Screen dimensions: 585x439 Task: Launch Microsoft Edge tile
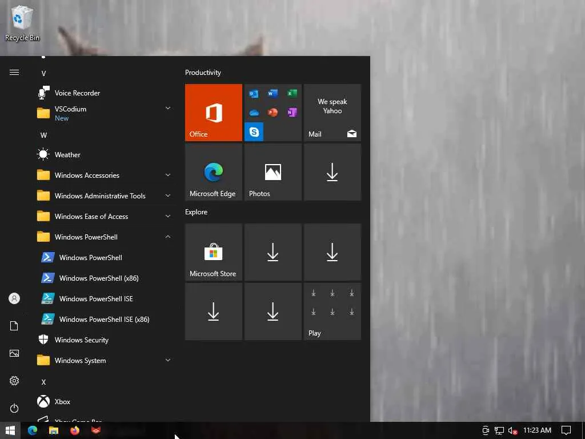214,172
